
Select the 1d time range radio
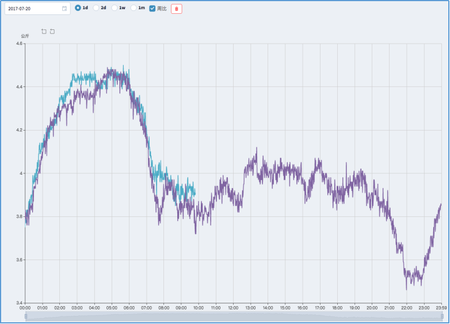coord(78,8)
